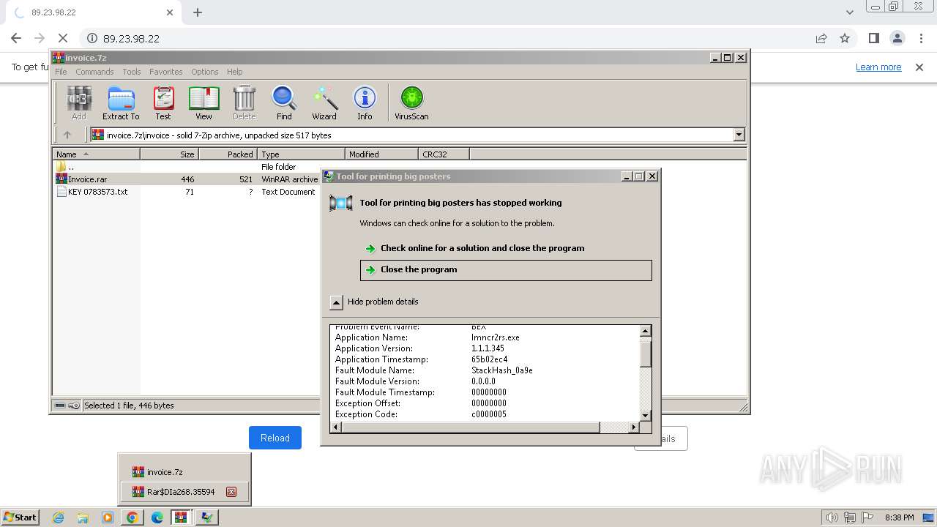
Task: Go up one folder level arrow
Action: [67, 135]
